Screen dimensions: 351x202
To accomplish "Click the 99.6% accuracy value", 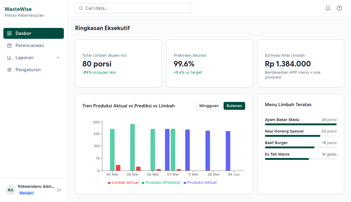I will [184, 64].
